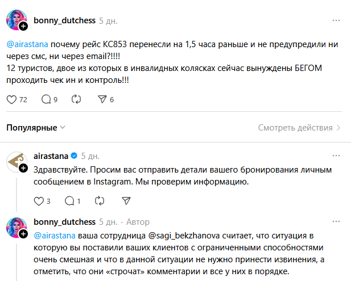Follow airastana via avatar plus badge
The width and height of the screenshot is (351, 281).
coord(23,169)
